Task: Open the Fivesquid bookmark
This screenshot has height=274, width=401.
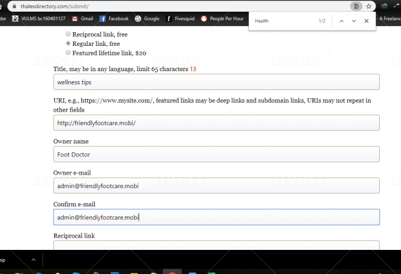Action: (180, 19)
